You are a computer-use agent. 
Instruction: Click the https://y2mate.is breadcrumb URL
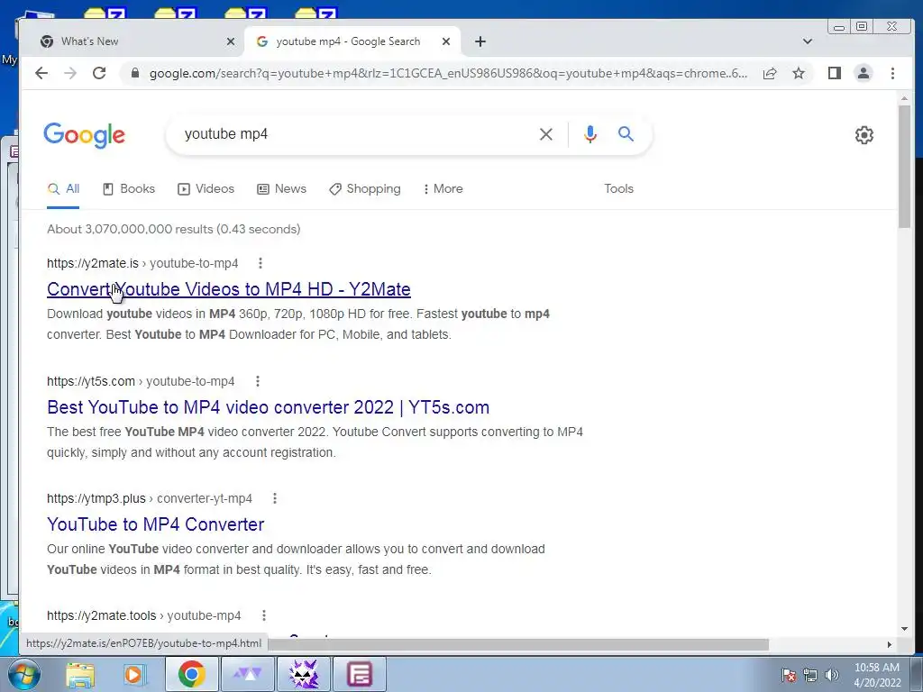(x=93, y=263)
